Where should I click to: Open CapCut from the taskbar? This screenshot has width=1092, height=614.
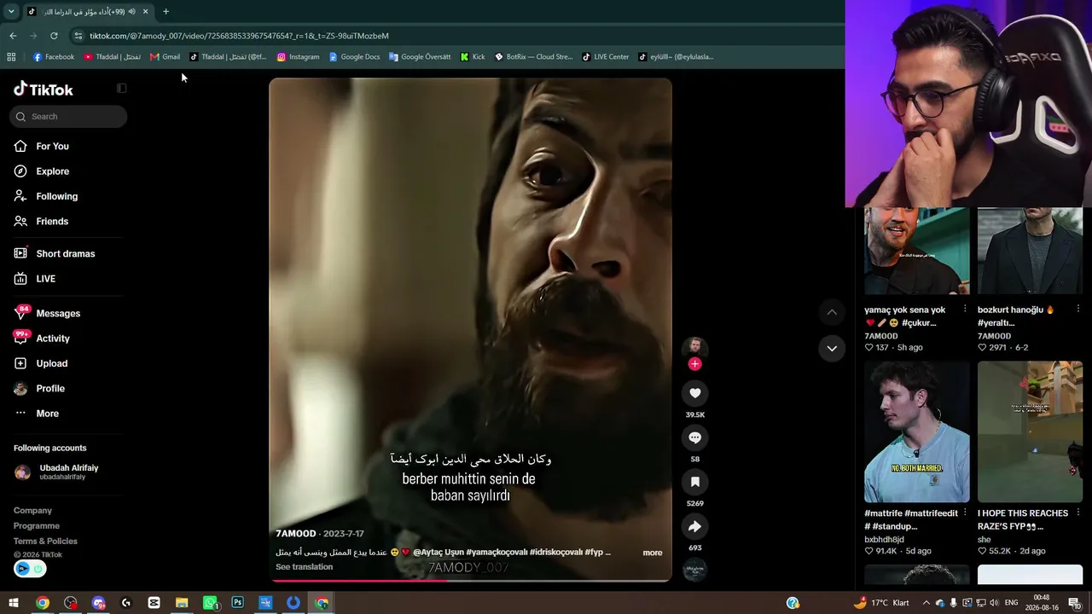(x=154, y=603)
